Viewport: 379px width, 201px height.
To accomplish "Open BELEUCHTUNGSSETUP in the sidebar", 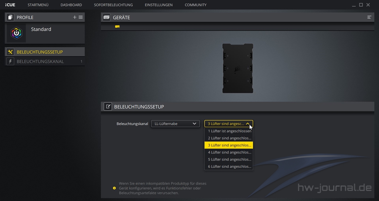I will click(45, 52).
